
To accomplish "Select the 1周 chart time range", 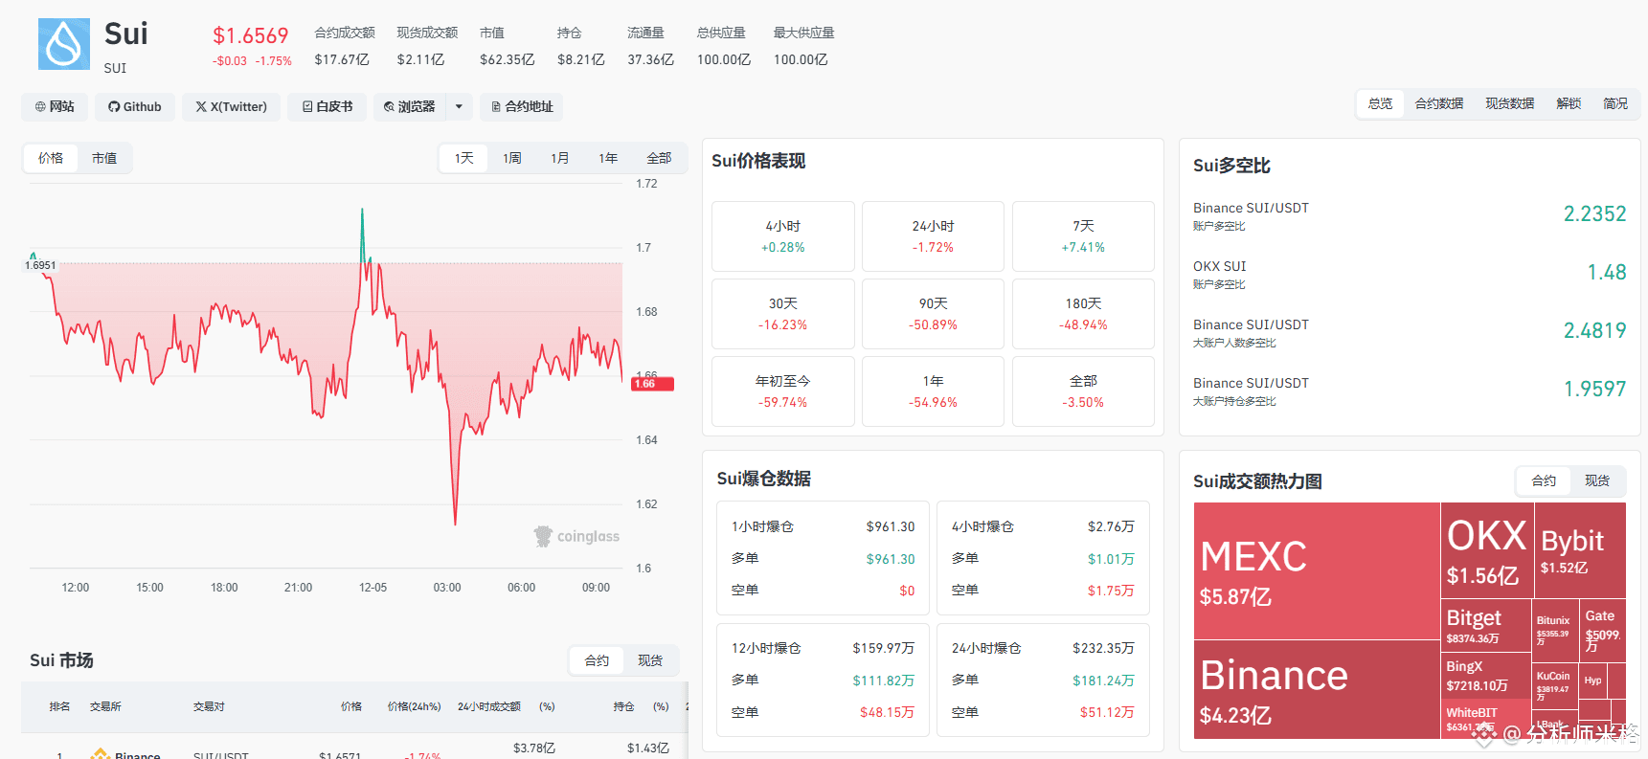I will (512, 158).
